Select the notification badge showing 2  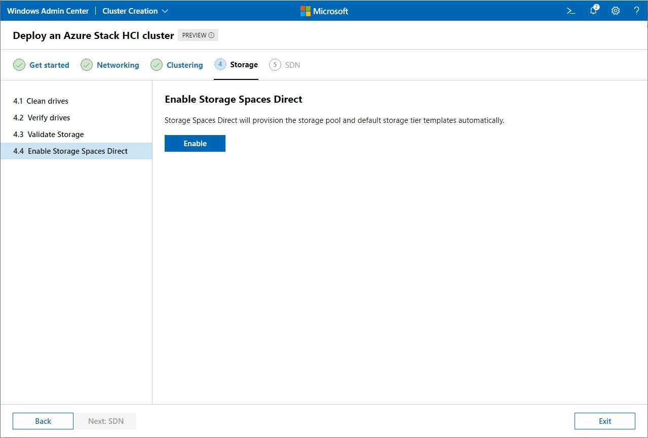[x=596, y=7]
